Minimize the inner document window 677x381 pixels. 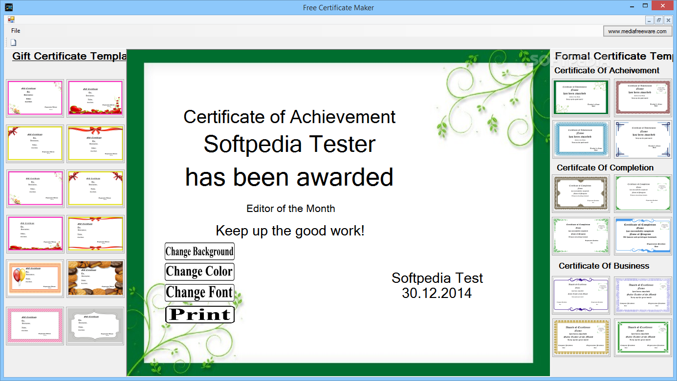649,20
